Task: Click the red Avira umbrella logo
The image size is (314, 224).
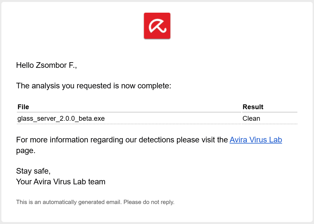Action: (x=157, y=26)
